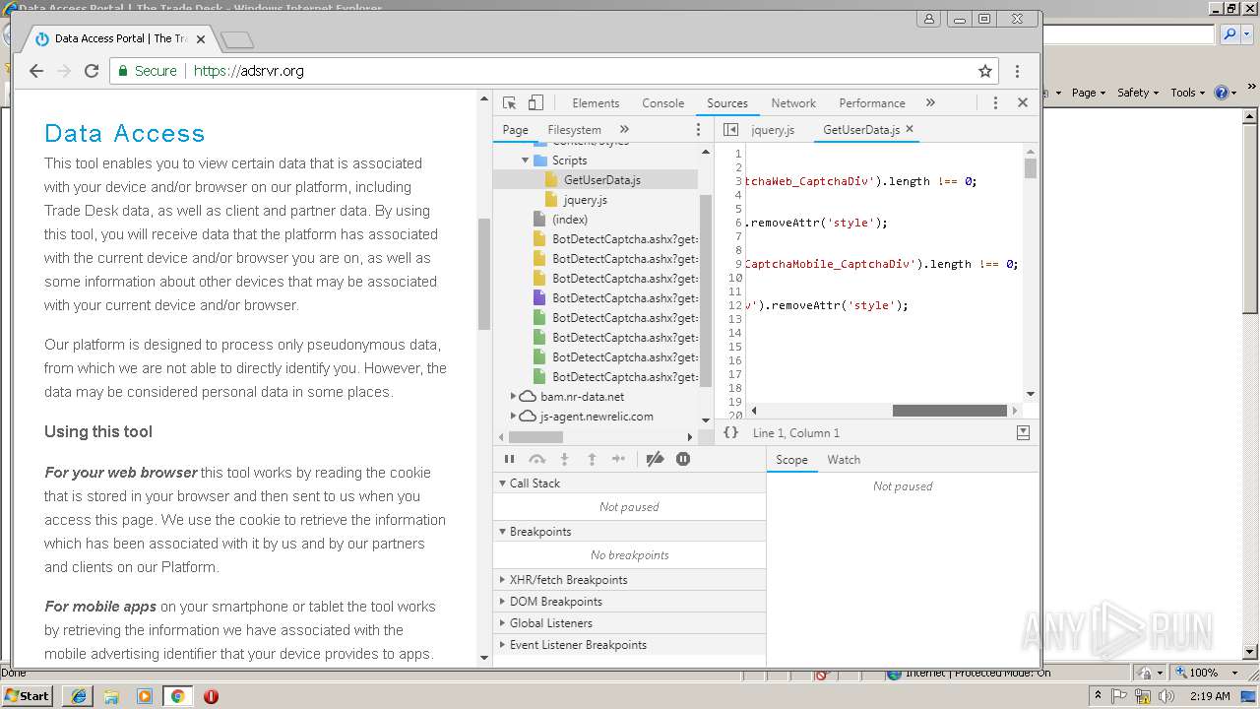1260x709 pixels.
Task: Toggle pause on exceptions
Action: tap(683, 459)
